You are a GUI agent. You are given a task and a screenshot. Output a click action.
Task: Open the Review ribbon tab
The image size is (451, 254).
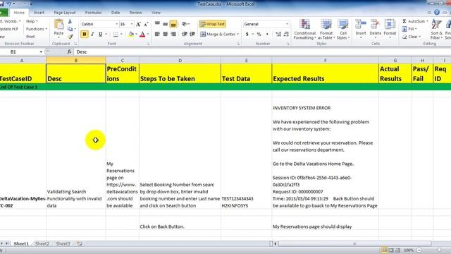pos(135,13)
